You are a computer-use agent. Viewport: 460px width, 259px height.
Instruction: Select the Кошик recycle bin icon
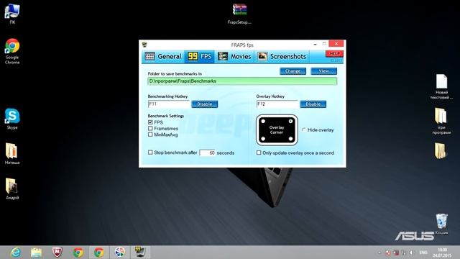point(441,224)
